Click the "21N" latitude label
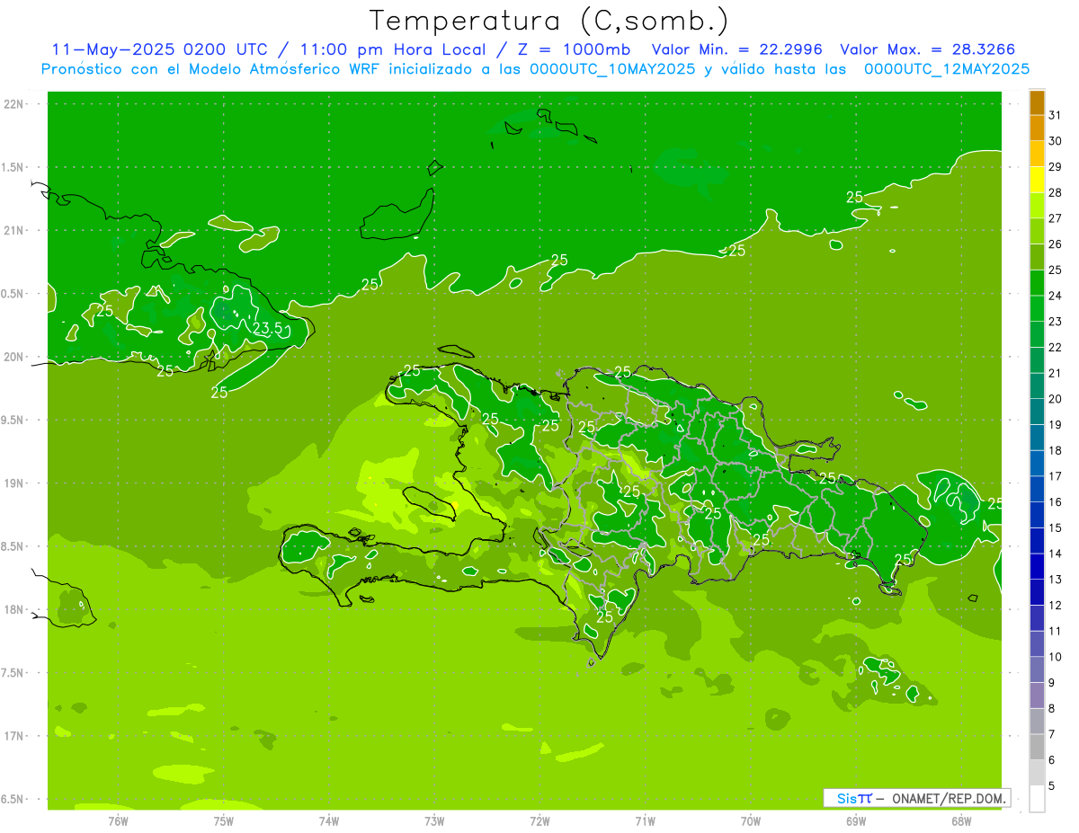The image size is (1079, 833). click(x=15, y=231)
